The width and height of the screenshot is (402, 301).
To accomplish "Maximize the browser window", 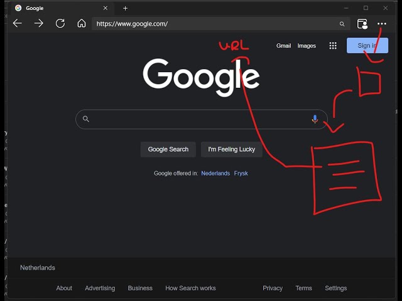I will (x=366, y=8).
